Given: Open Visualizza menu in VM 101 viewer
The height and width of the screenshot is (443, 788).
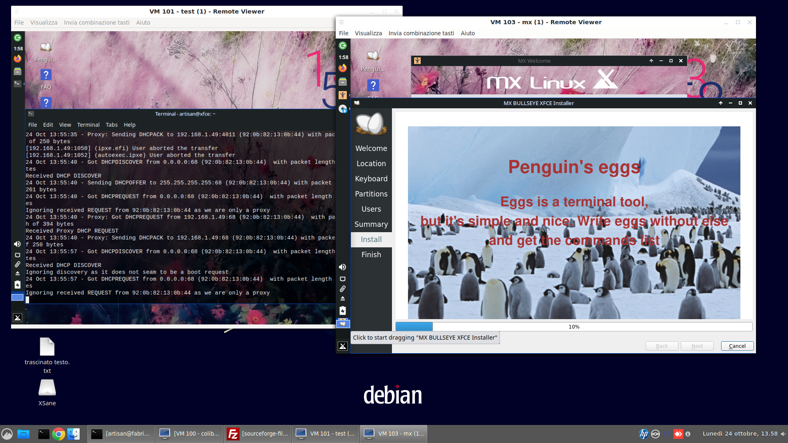Looking at the screenshot, I should (44, 23).
